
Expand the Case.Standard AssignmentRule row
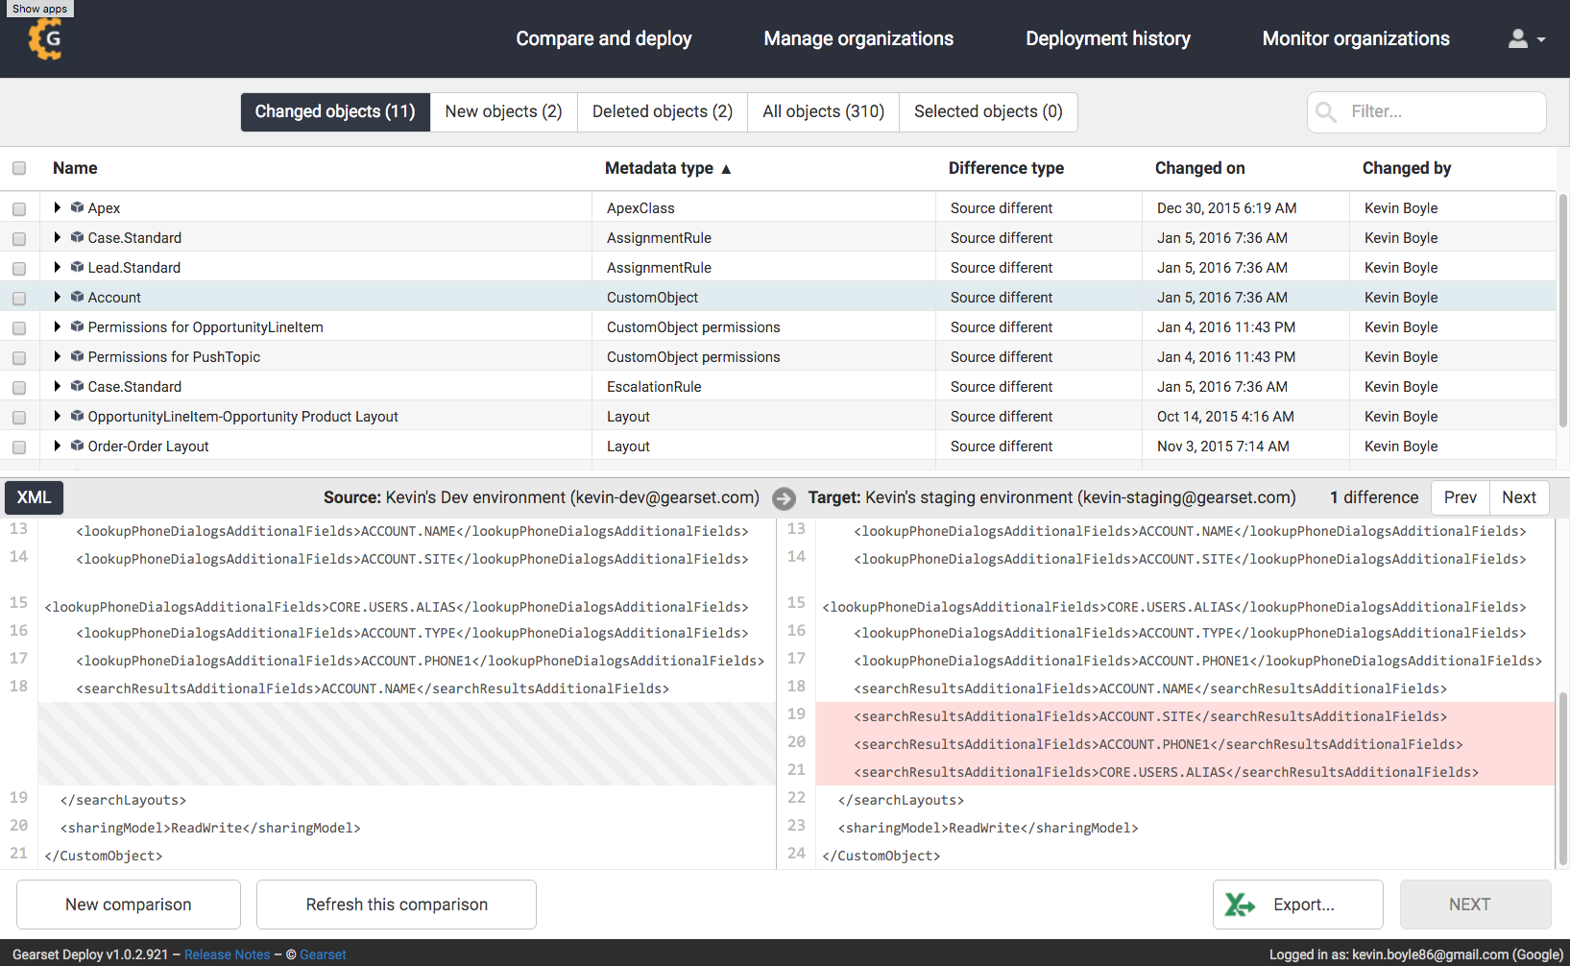58,237
